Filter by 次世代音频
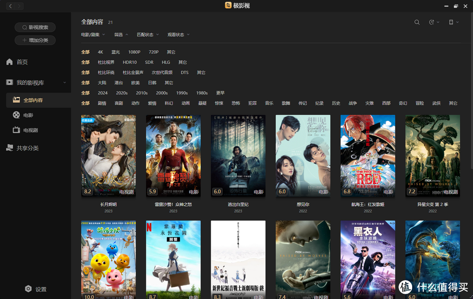This screenshot has height=299, width=473. [162, 73]
